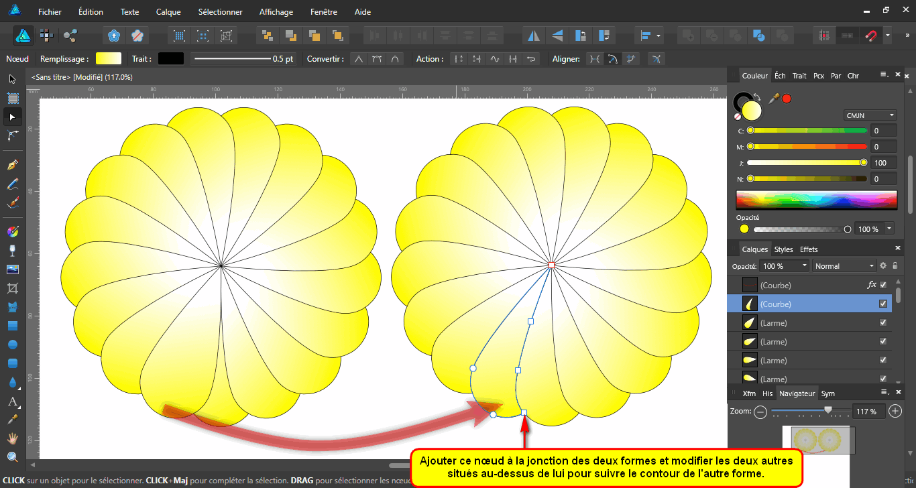This screenshot has height=488, width=916.
Task: Click the Flip Vertical toolbar icon
Action: [557, 35]
